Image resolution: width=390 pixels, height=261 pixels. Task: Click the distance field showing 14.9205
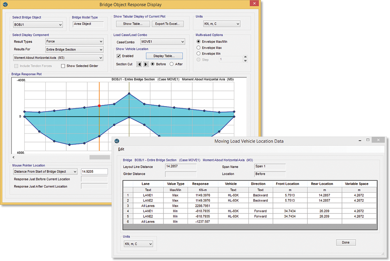click(x=94, y=172)
